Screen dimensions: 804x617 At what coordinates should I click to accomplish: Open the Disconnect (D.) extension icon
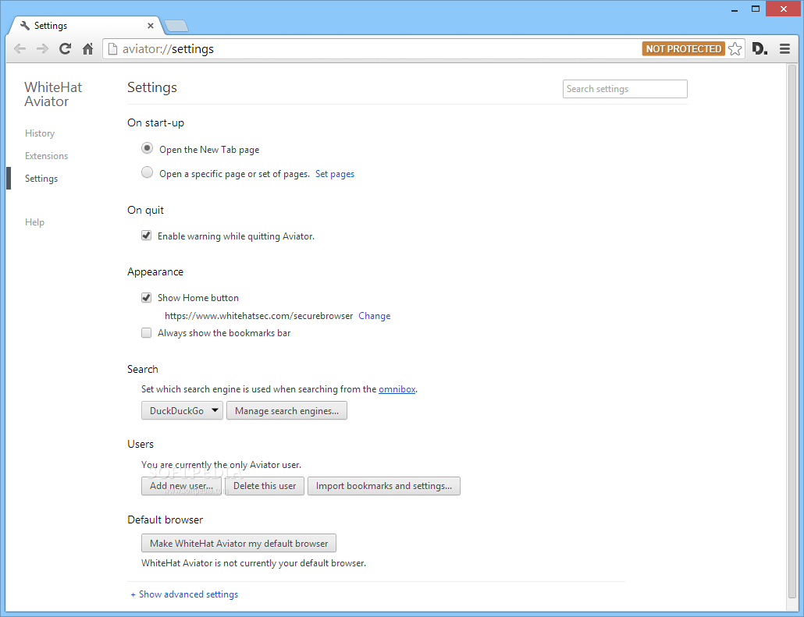(x=760, y=48)
